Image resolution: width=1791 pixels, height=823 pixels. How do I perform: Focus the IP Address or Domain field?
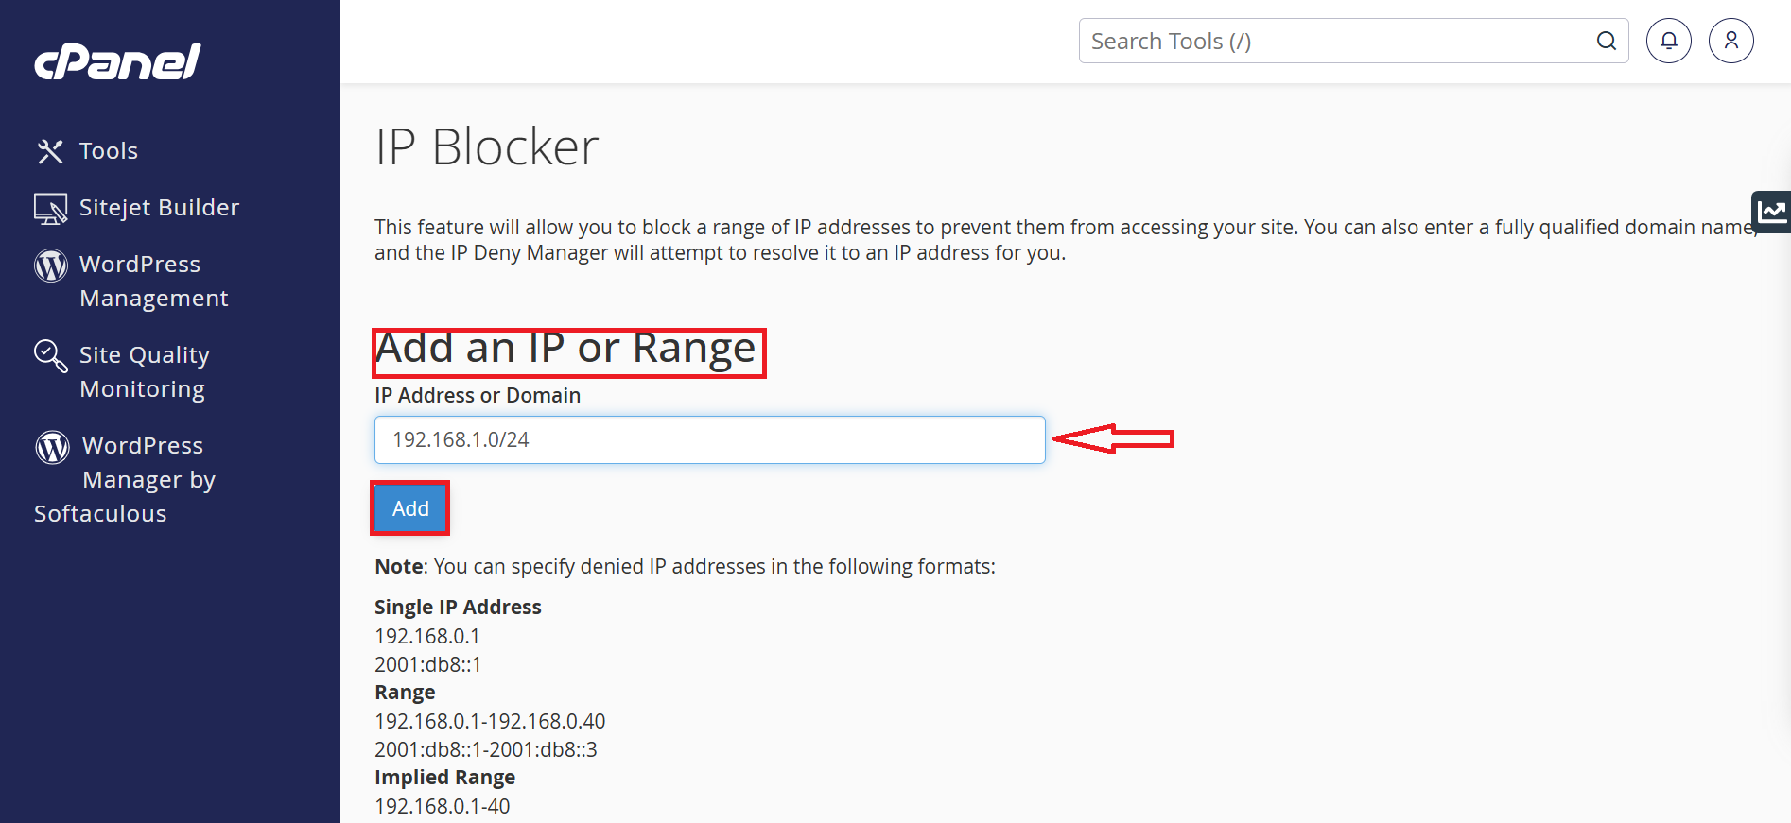[709, 439]
